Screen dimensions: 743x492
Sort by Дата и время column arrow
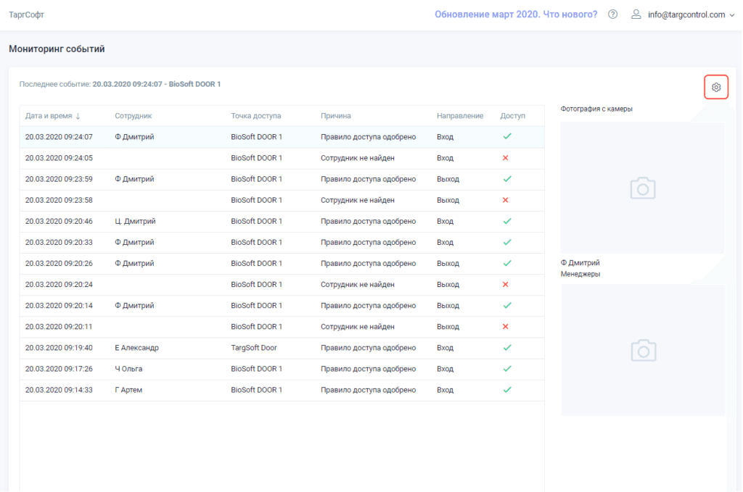[x=78, y=116]
